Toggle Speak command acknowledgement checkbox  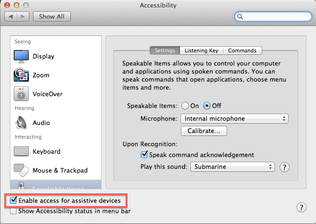click(x=145, y=155)
